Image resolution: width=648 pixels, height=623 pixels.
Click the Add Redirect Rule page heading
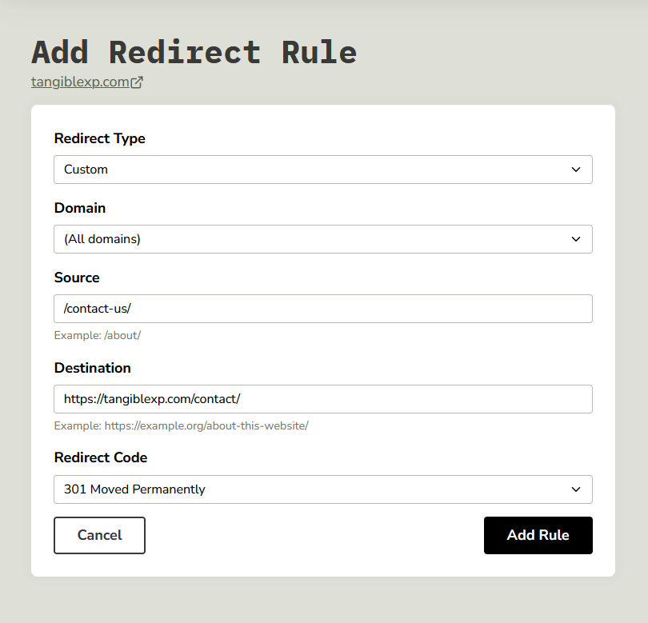[194, 52]
